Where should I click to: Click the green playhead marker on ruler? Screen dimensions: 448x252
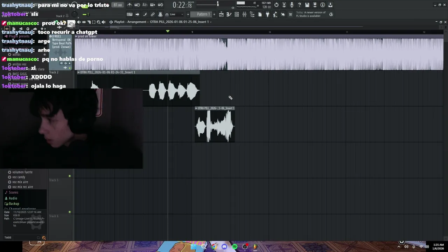point(168,31)
